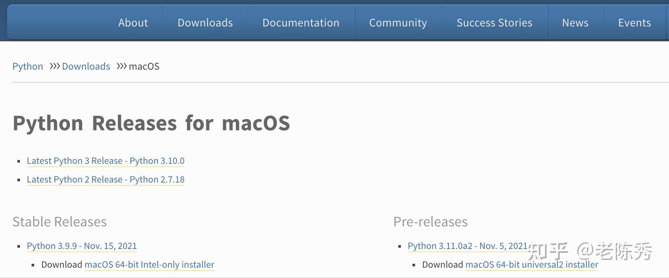
Task: Open Latest Python 2 Release - Python 2.7.18
Action: pos(105,179)
